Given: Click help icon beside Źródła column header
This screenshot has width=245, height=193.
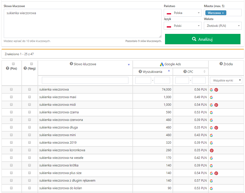Looking at the screenshot, I should point(221,64).
